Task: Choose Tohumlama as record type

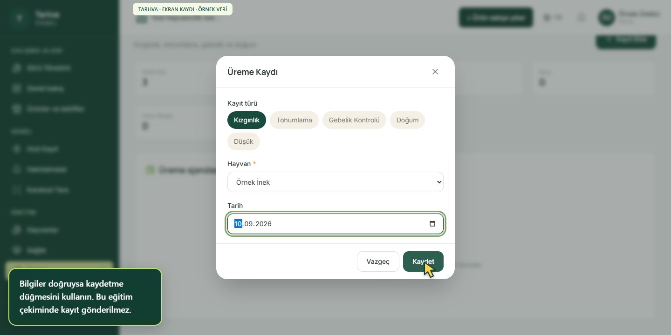Action: coord(294,120)
